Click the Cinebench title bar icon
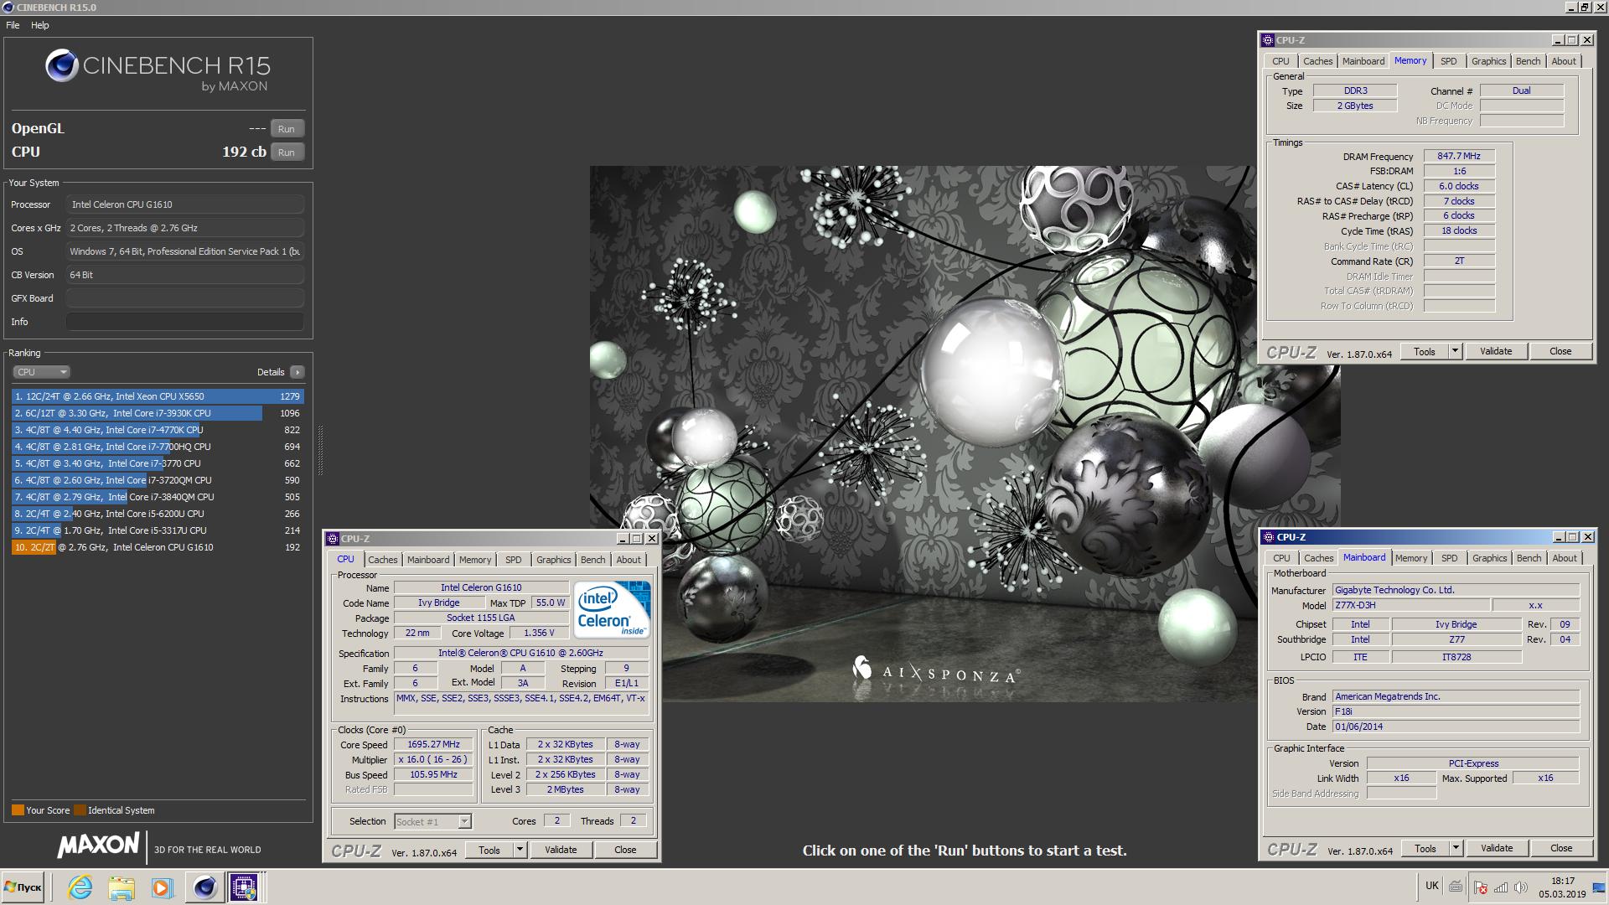The height and width of the screenshot is (905, 1609). click(8, 8)
